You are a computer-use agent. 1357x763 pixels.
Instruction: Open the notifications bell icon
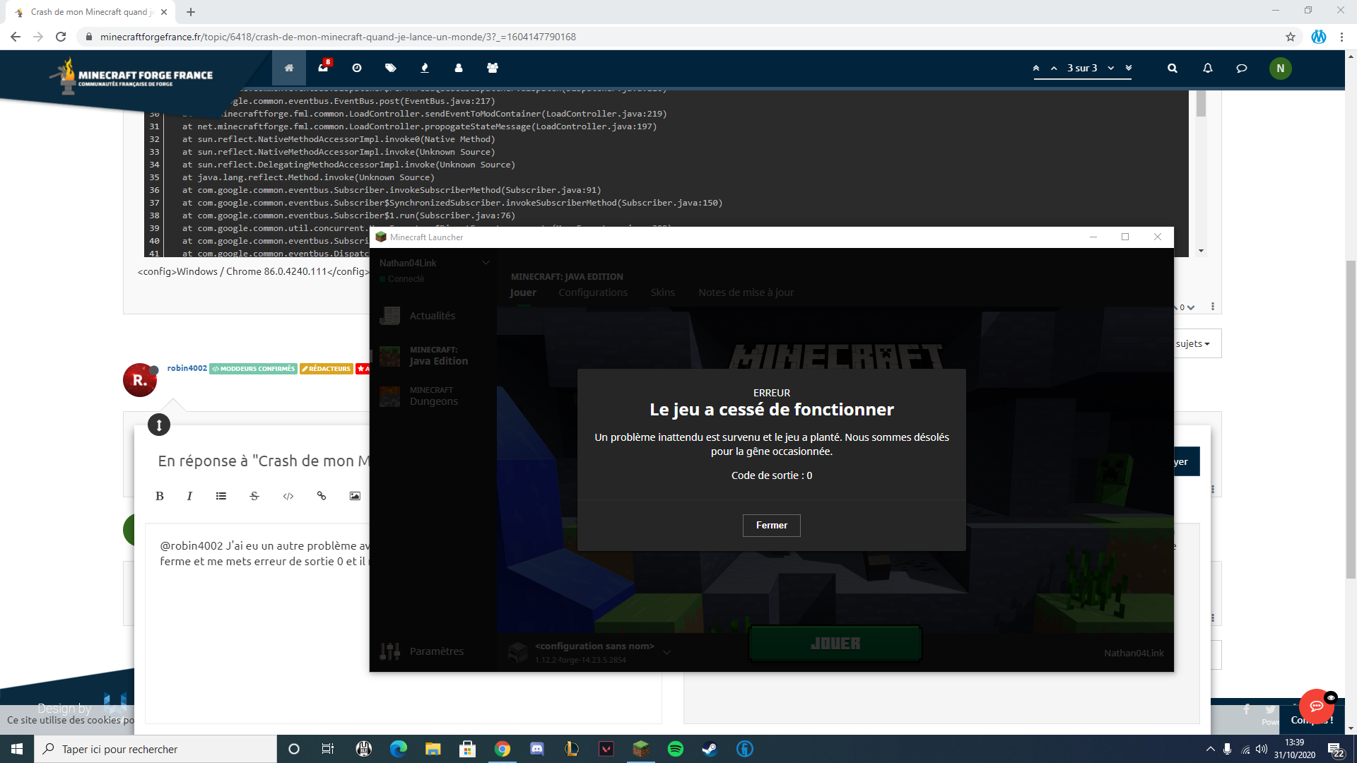(1207, 68)
